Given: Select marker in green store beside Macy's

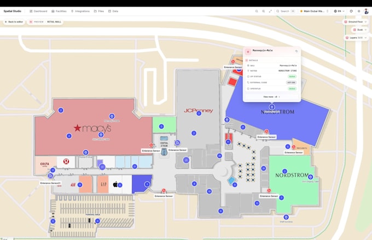Looking at the screenshot, I should click(161, 126).
